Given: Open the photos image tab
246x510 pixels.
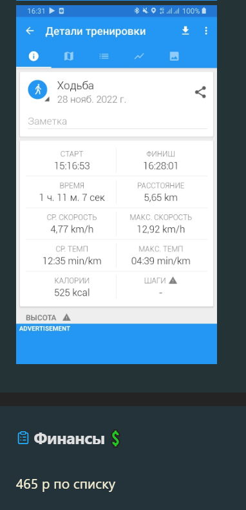Looking at the screenshot, I should pos(175,56).
